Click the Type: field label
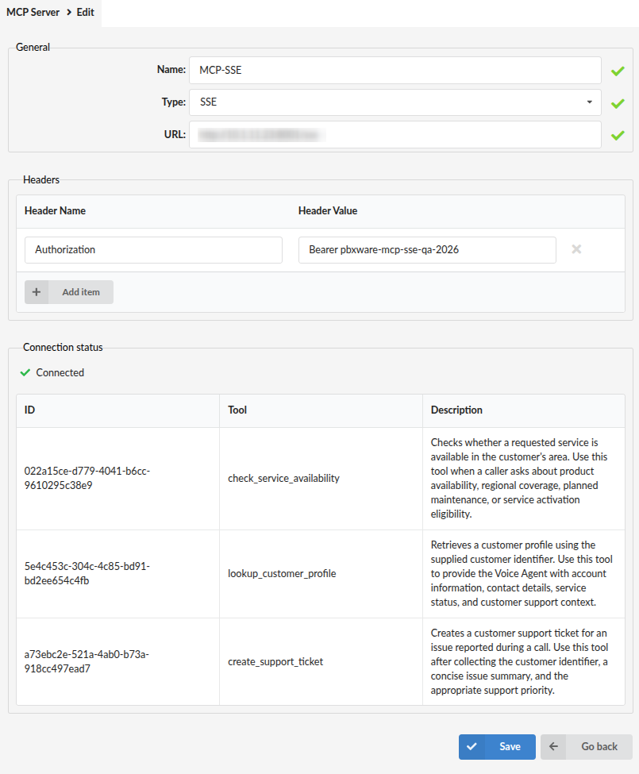The image size is (639, 774). pyautogui.click(x=174, y=102)
